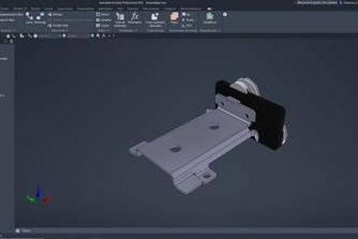The image size is (358, 239).
Task: Open the fx Parameters tool
Action: click(135, 17)
